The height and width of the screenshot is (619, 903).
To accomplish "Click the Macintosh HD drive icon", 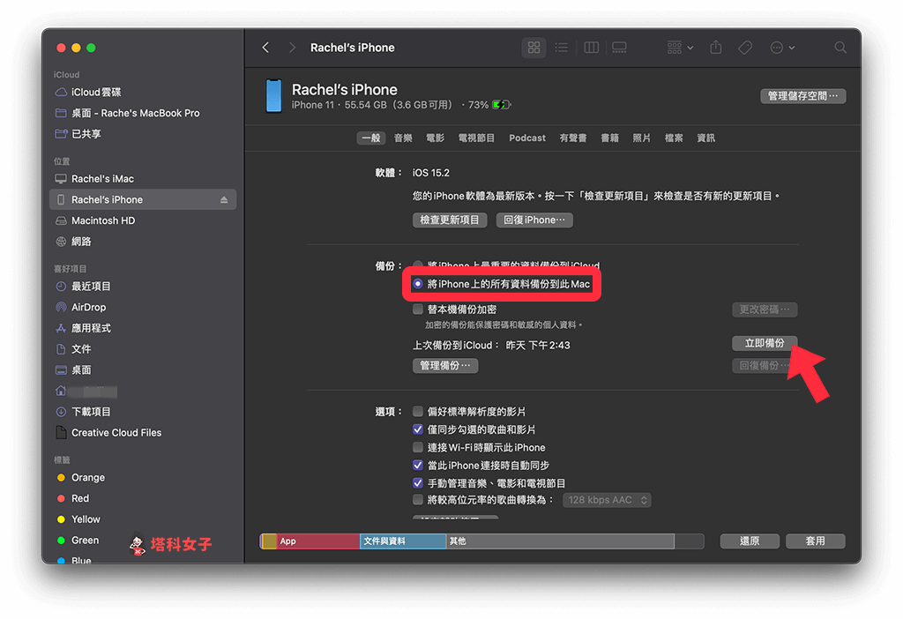I will tap(61, 220).
